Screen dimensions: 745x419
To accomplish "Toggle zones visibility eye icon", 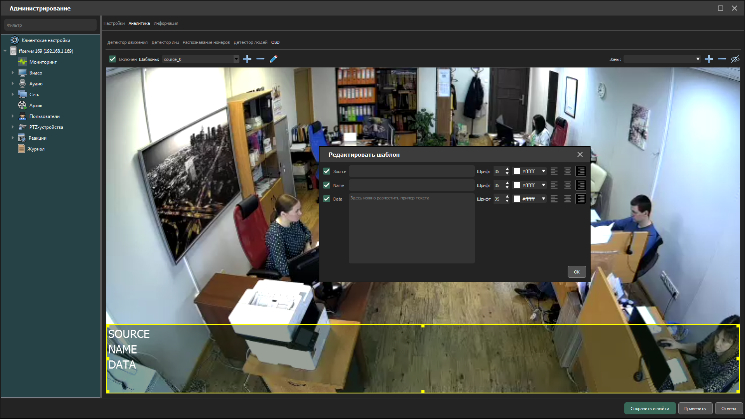I will click(x=735, y=59).
